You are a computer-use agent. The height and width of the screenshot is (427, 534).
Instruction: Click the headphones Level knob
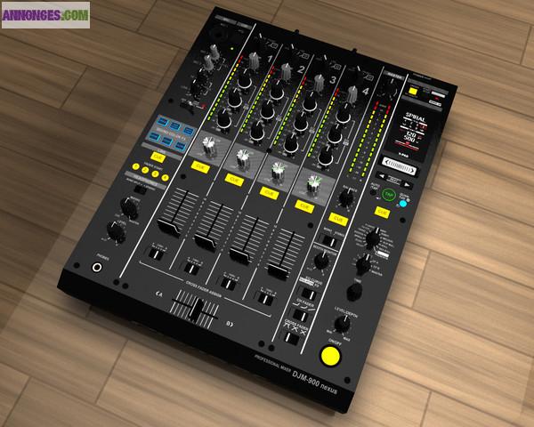(x=116, y=231)
